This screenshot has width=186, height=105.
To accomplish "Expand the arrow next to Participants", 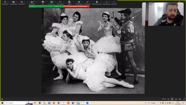I will click(x=37, y=2).
